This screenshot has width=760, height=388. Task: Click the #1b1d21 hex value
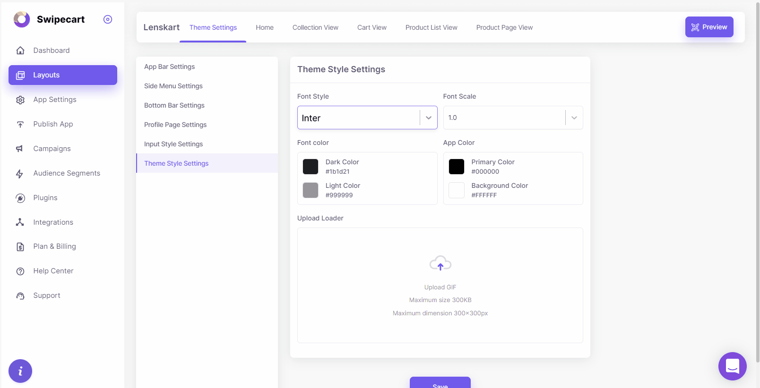[x=337, y=172]
